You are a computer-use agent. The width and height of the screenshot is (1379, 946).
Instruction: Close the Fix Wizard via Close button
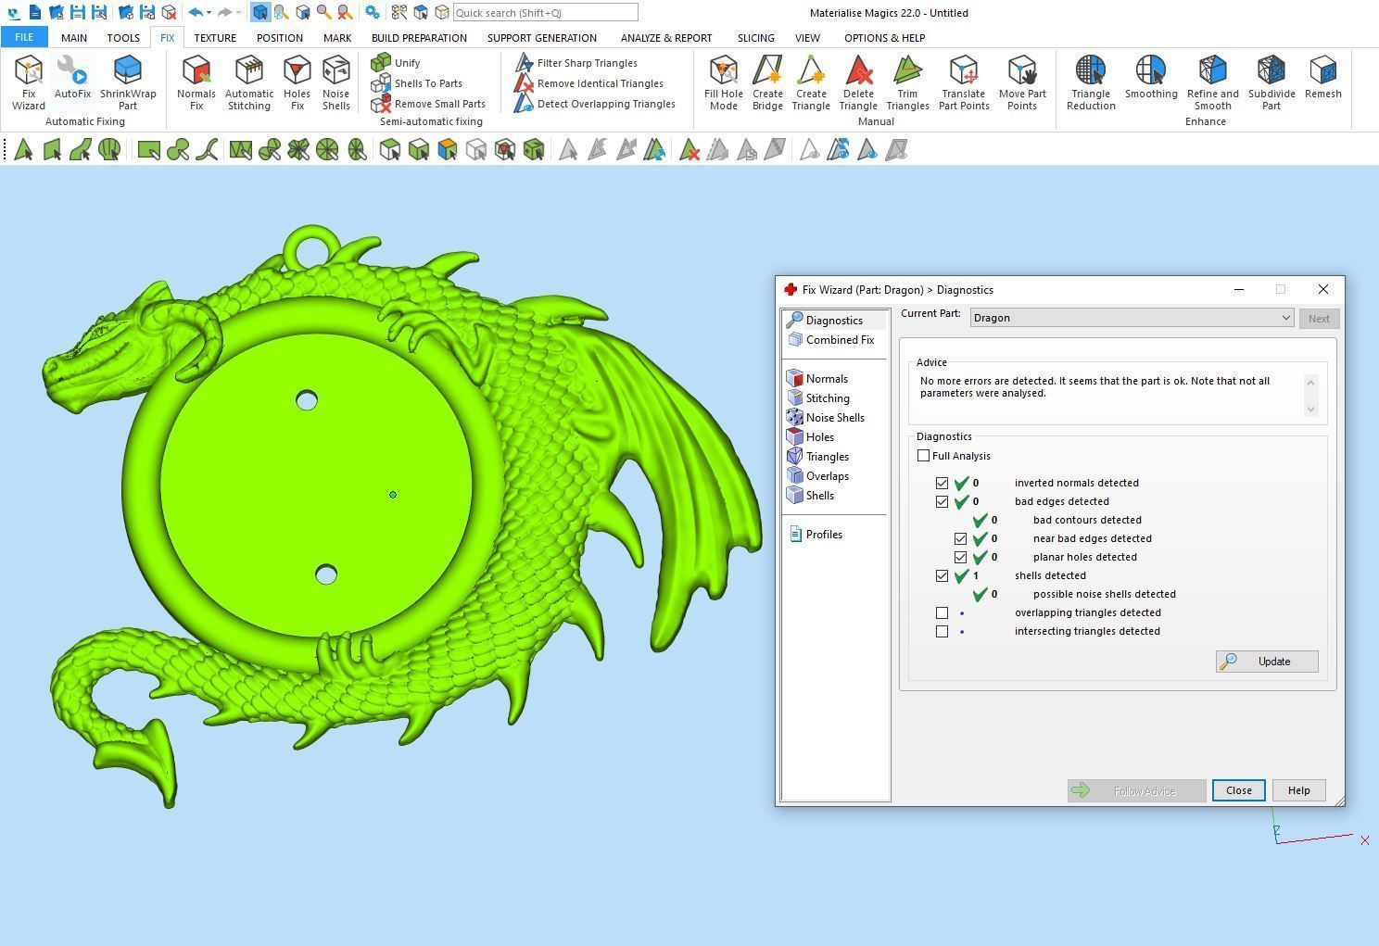point(1239,790)
